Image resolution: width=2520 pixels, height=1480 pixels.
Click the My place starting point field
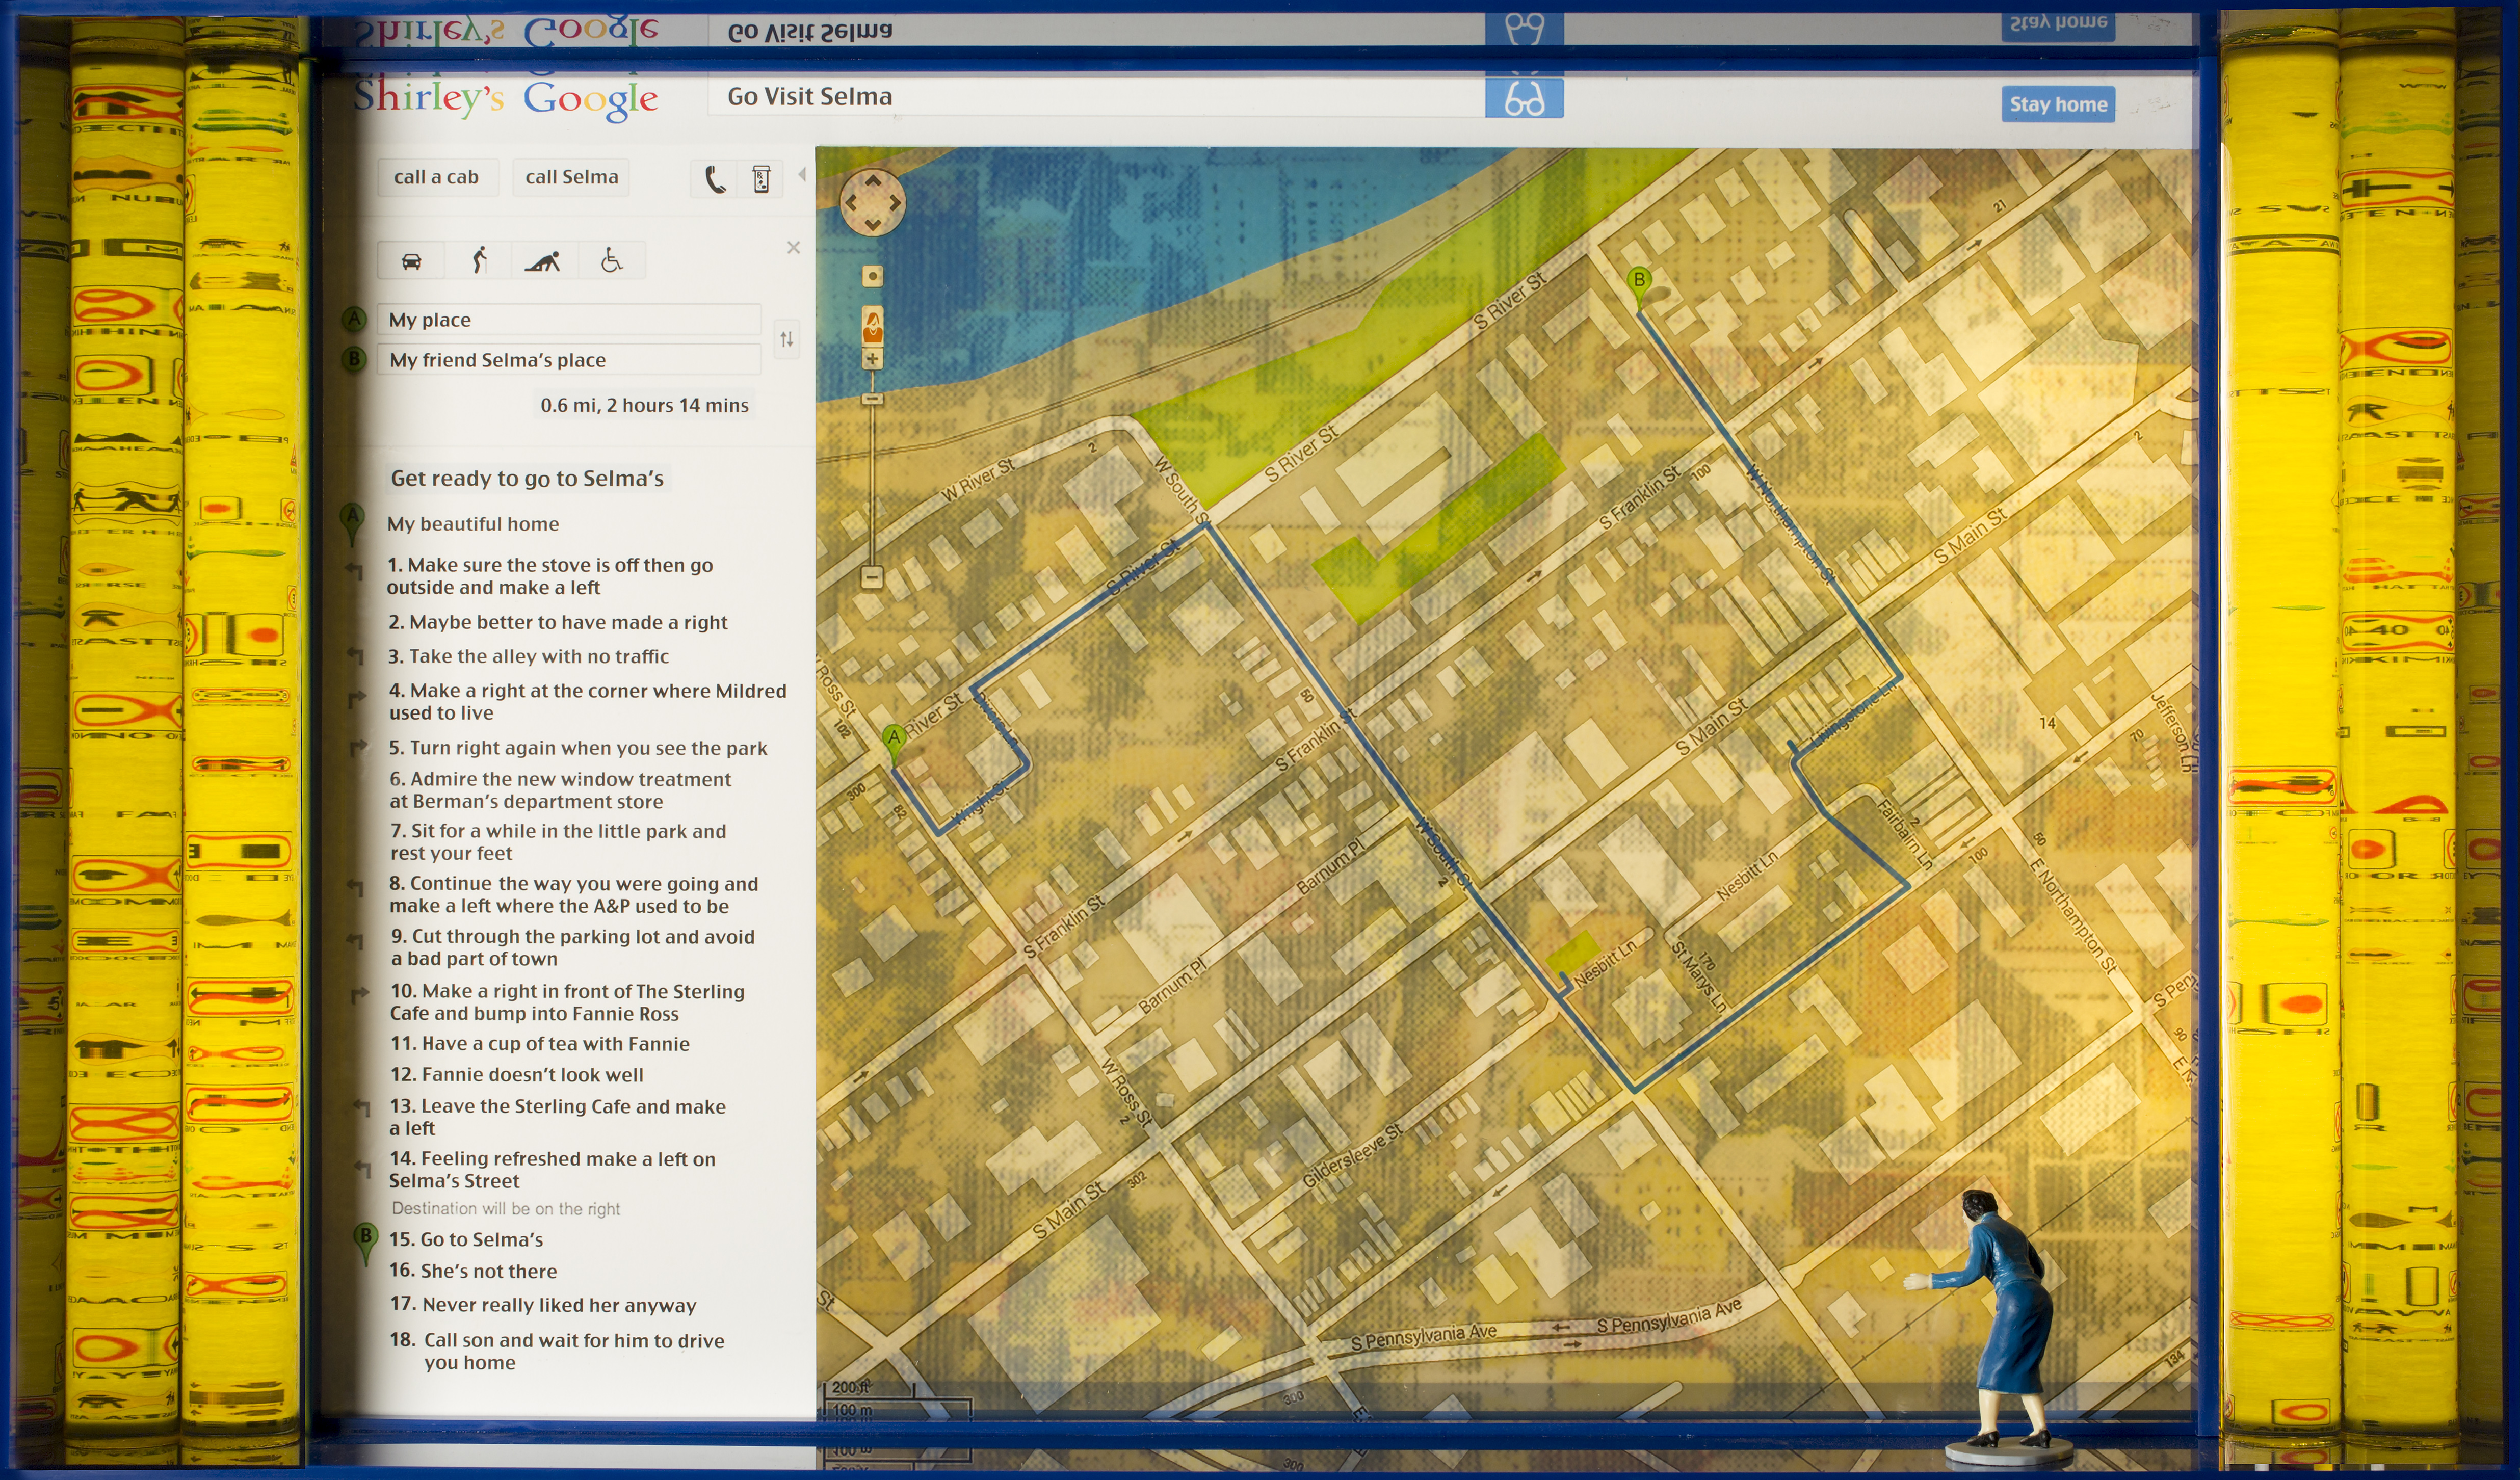(x=568, y=320)
